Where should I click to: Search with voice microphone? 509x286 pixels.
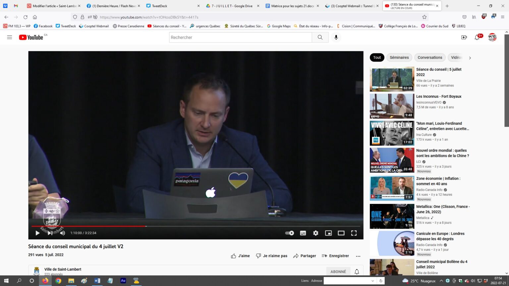336,37
